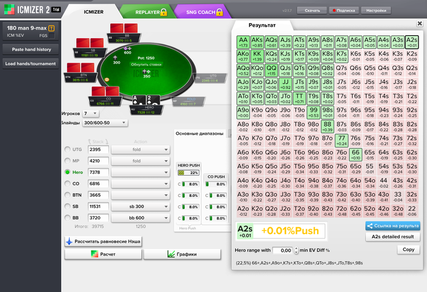
Task: Click Hero's ace-two hole cards on table
Action: tap(146, 100)
